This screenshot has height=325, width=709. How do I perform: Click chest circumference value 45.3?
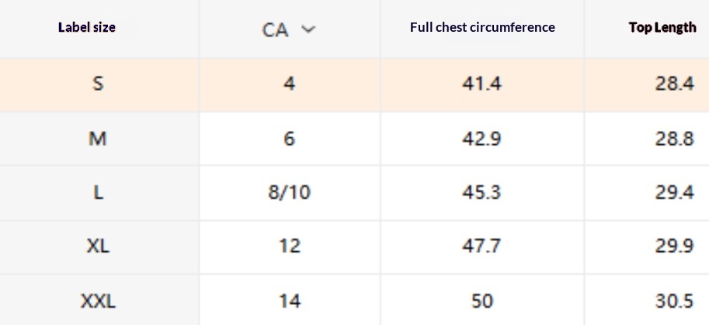tap(482, 192)
